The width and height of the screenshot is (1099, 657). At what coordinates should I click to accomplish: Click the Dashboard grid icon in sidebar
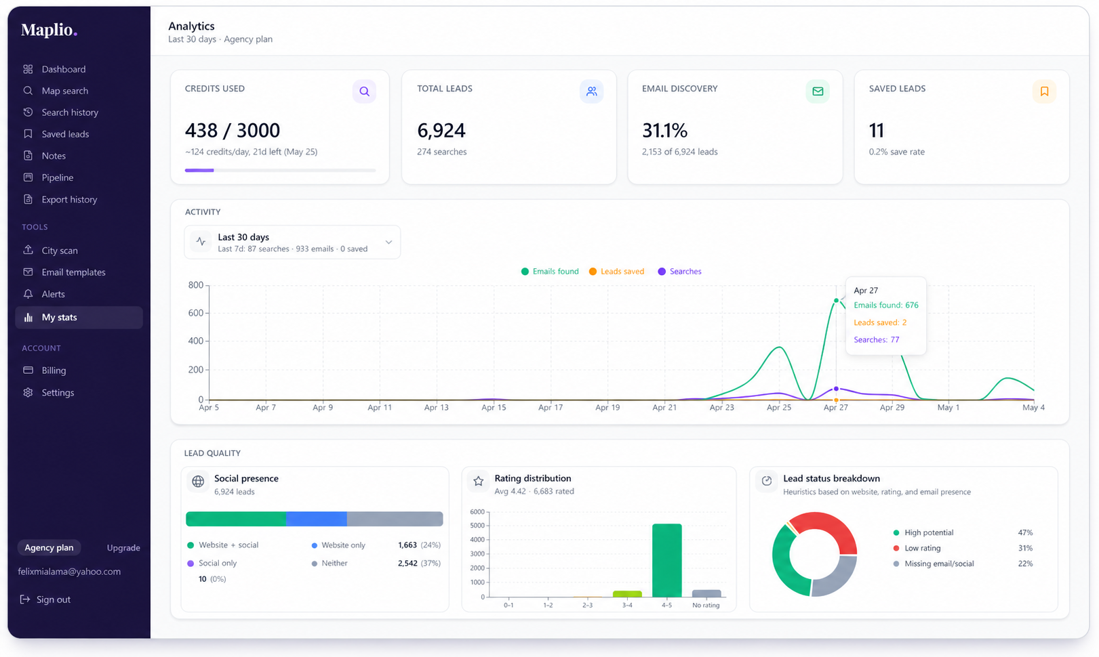pos(28,69)
